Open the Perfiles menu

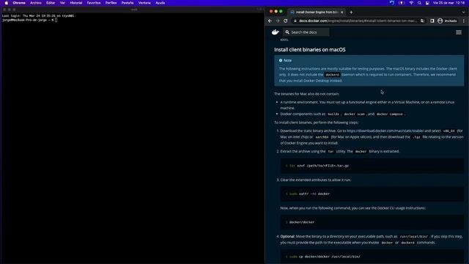(111, 3)
